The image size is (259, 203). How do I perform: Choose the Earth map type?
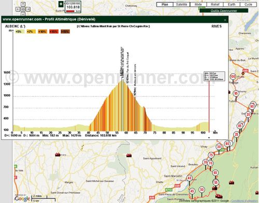(x=232, y=5)
